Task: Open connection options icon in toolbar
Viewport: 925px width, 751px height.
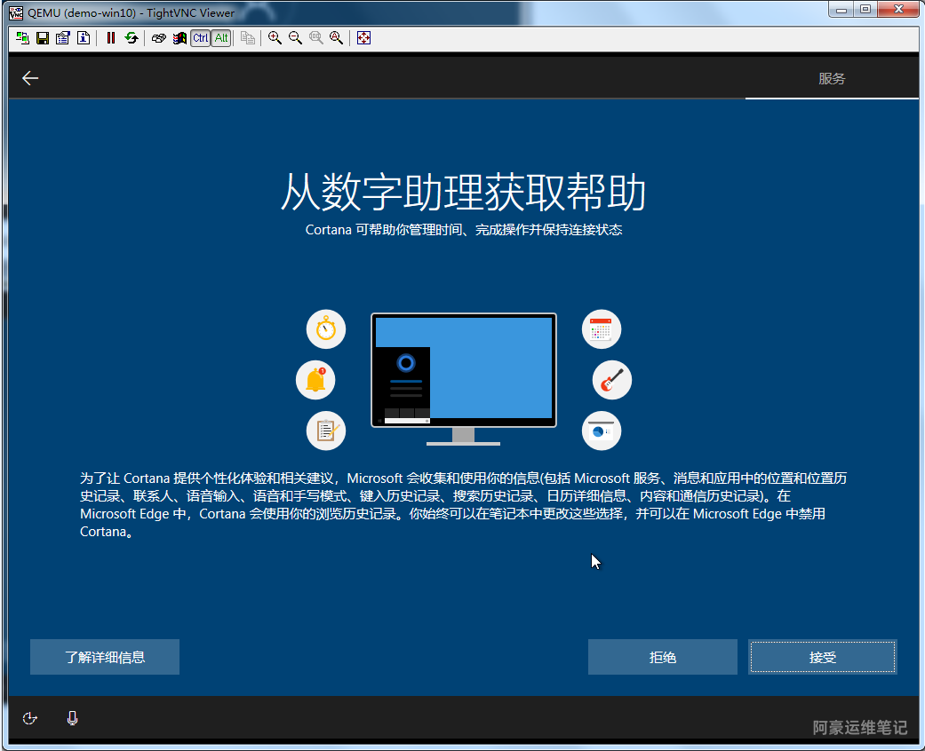Action: (63, 38)
